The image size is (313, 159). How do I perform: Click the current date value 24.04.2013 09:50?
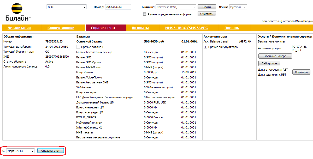point(56,47)
